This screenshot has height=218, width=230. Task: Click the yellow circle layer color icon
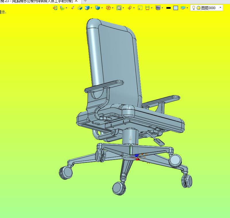coord(198,8)
